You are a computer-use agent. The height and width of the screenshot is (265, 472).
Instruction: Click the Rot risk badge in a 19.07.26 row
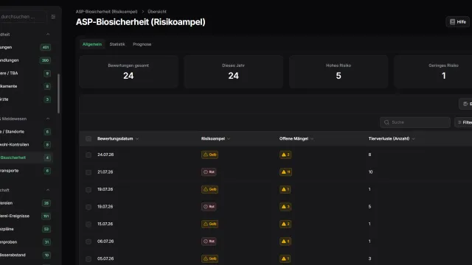[209, 207]
